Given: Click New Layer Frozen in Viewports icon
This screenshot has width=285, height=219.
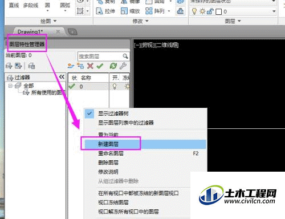Looking at the screenshot, I should [80, 66].
